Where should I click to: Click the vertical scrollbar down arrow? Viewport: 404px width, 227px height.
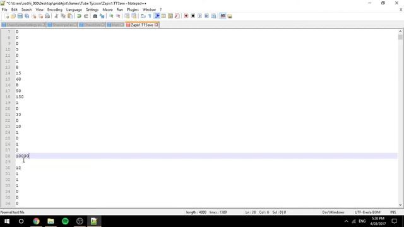[x=400, y=205]
